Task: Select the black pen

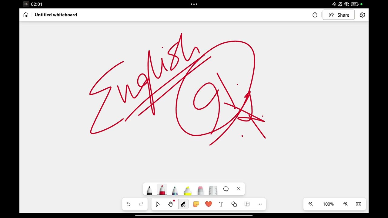Action: tap(149, 190)
